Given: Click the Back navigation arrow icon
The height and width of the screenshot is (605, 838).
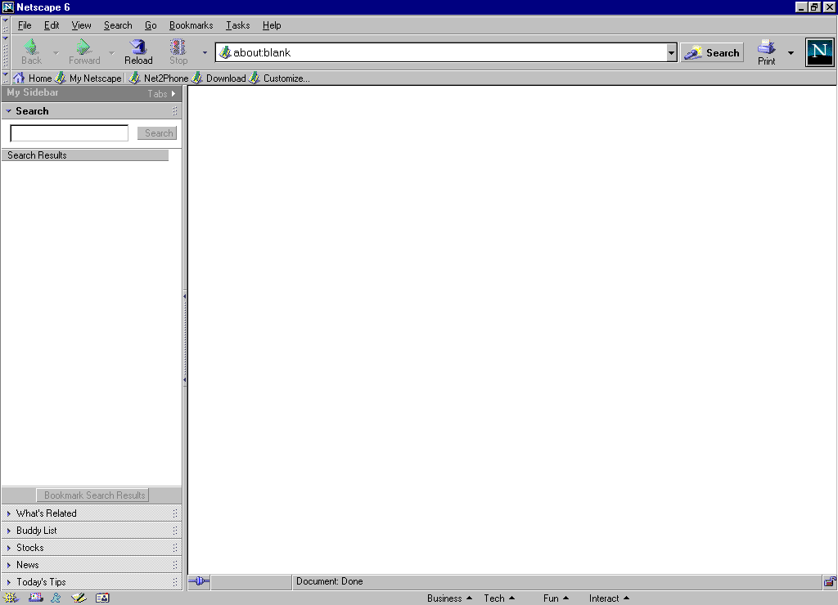Looking at the screenshot, I should [31, 47].
